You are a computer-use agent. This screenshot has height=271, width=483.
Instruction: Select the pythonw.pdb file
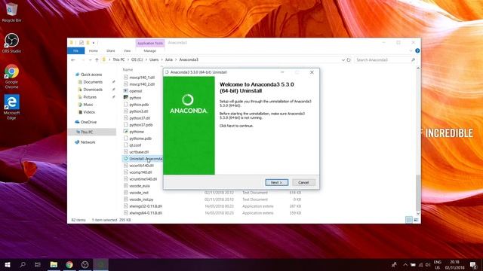pyautogui.click(x=140, y=139)
